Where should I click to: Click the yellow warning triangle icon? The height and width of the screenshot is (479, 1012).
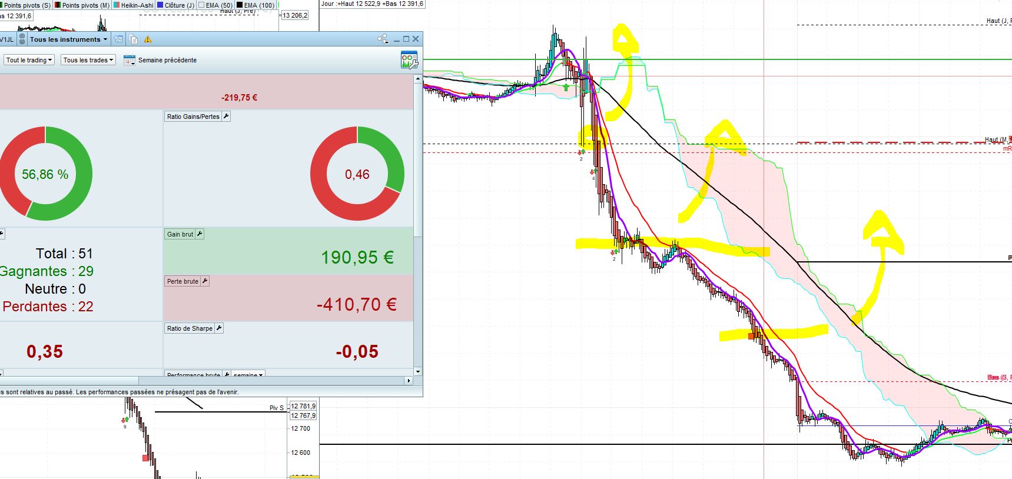tap(148, 39)
